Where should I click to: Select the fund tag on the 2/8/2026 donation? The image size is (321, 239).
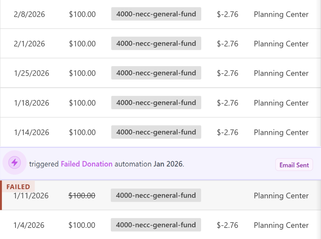(156, 14)
